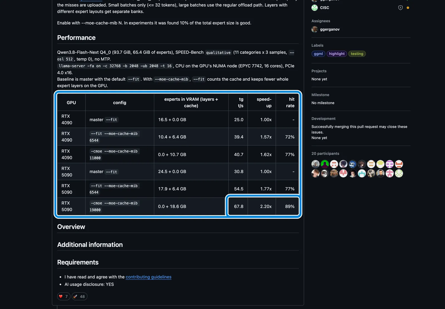Open the bearded man participant avatar
The image size is (445, 309).
(x=380, y=174)
